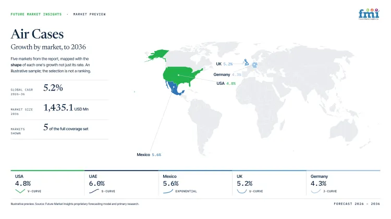Viewport: 391px width, 219px height.
Task: Click the UK marker on the map
Action: (247, 62)
